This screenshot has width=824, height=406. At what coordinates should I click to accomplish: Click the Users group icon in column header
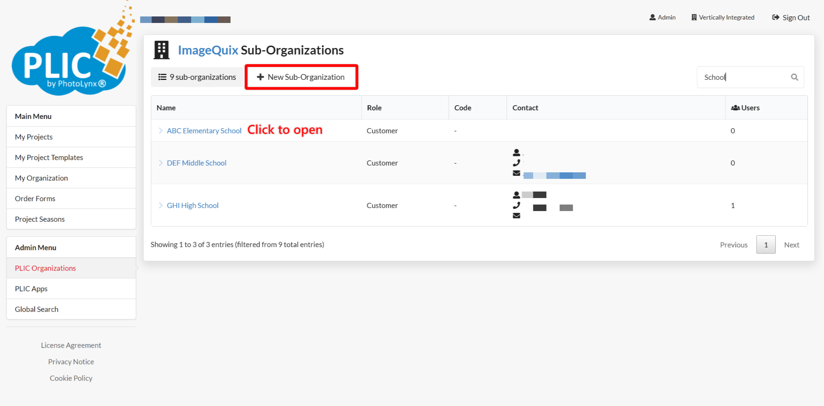(x=735, y=108)
